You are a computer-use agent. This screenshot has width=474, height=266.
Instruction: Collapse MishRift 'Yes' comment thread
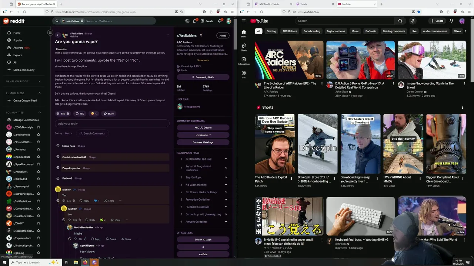(x=58, y=201)
